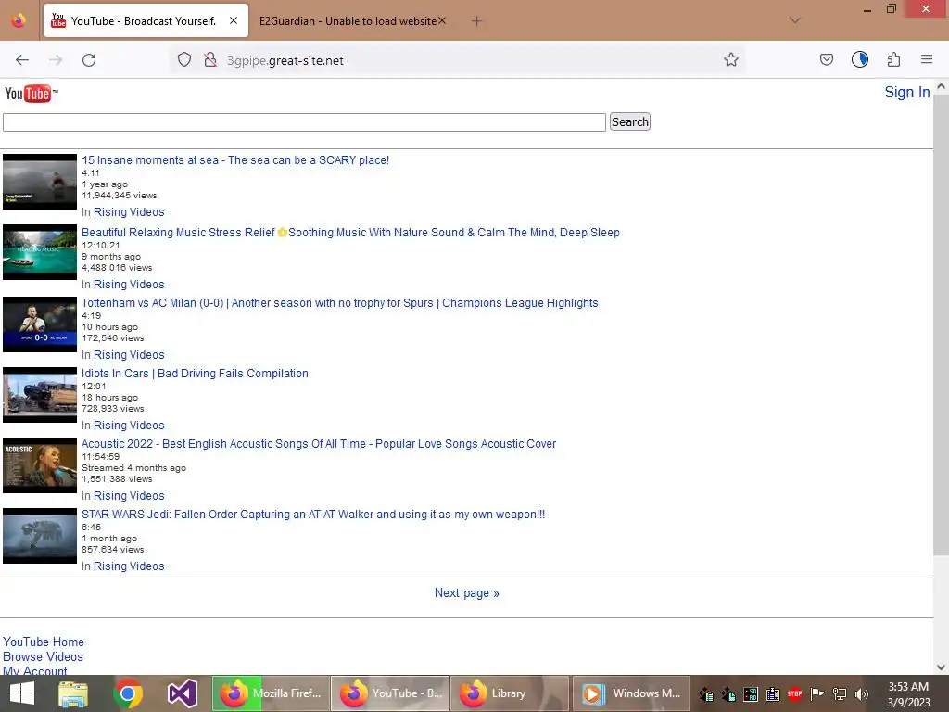The image size is (949, 712).
Task: Click the Action Center flag tray icon
Action: pyautogui.click(x=817, y=693)
